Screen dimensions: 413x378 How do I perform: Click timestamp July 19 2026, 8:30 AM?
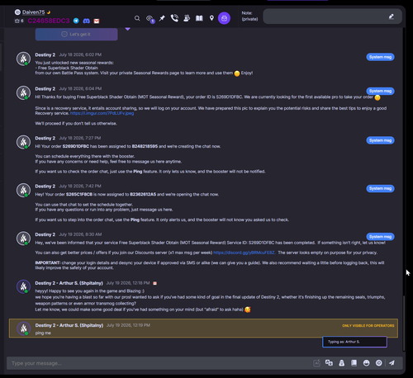pyautogui.click(x=80, y=234)
